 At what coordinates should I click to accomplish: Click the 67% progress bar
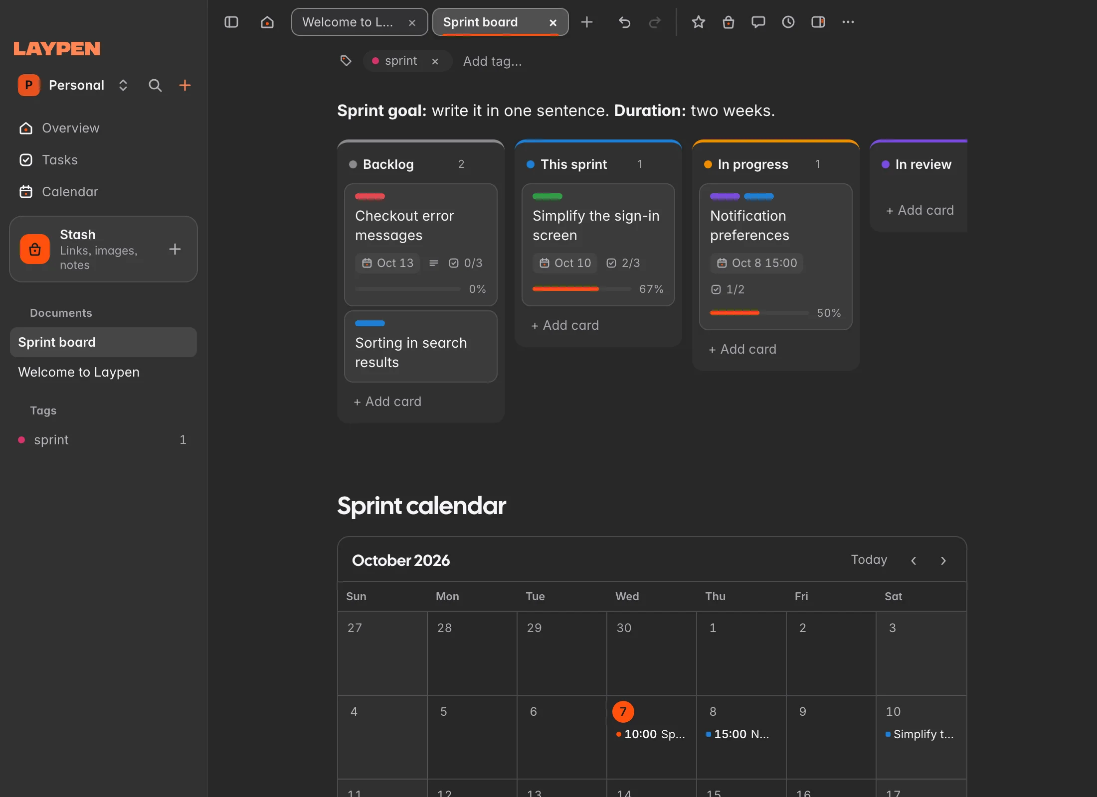[581, 289]
